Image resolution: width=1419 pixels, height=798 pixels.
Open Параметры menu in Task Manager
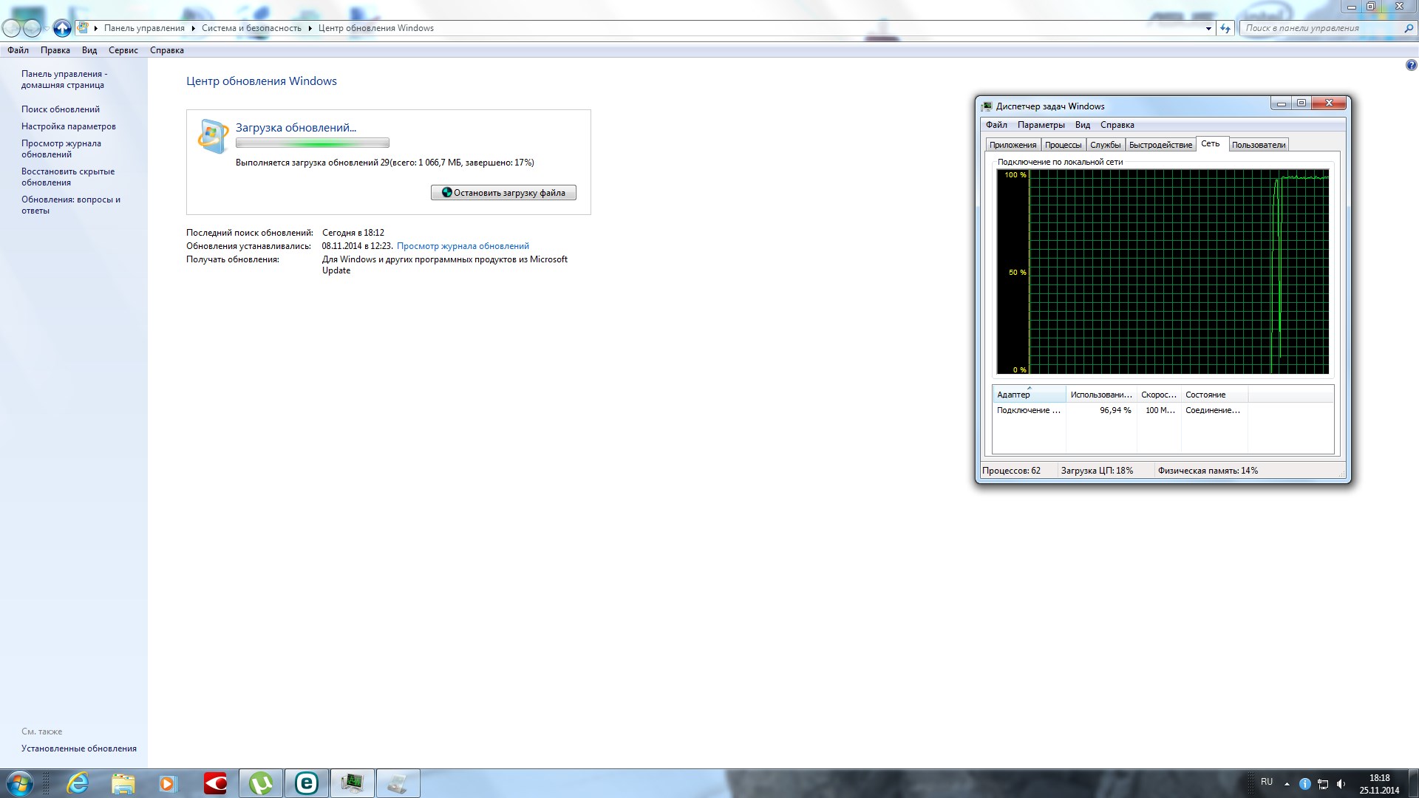1041,125
